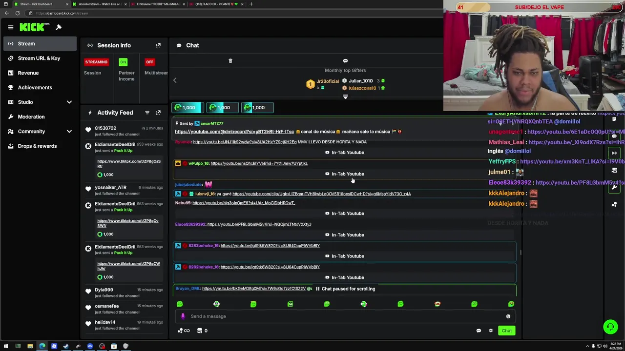This screenshot has height=351, width=625.
Task: Open the first ElDiamanteDeelDril TikTok link
Action: (128, 163)
